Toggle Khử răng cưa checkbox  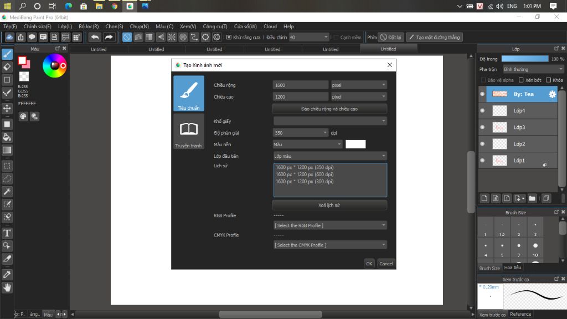[229, 37]
